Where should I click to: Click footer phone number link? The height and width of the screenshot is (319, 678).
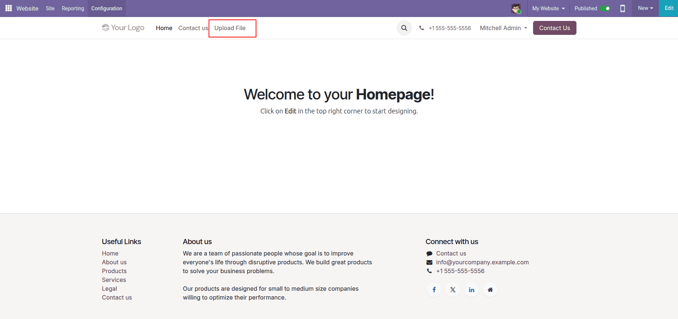click(x=460, y=271)
